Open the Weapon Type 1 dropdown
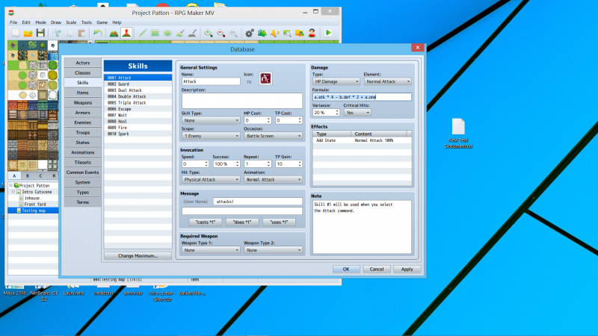The height and width of the screenshot is (336, 598). [x=211, y=250]
